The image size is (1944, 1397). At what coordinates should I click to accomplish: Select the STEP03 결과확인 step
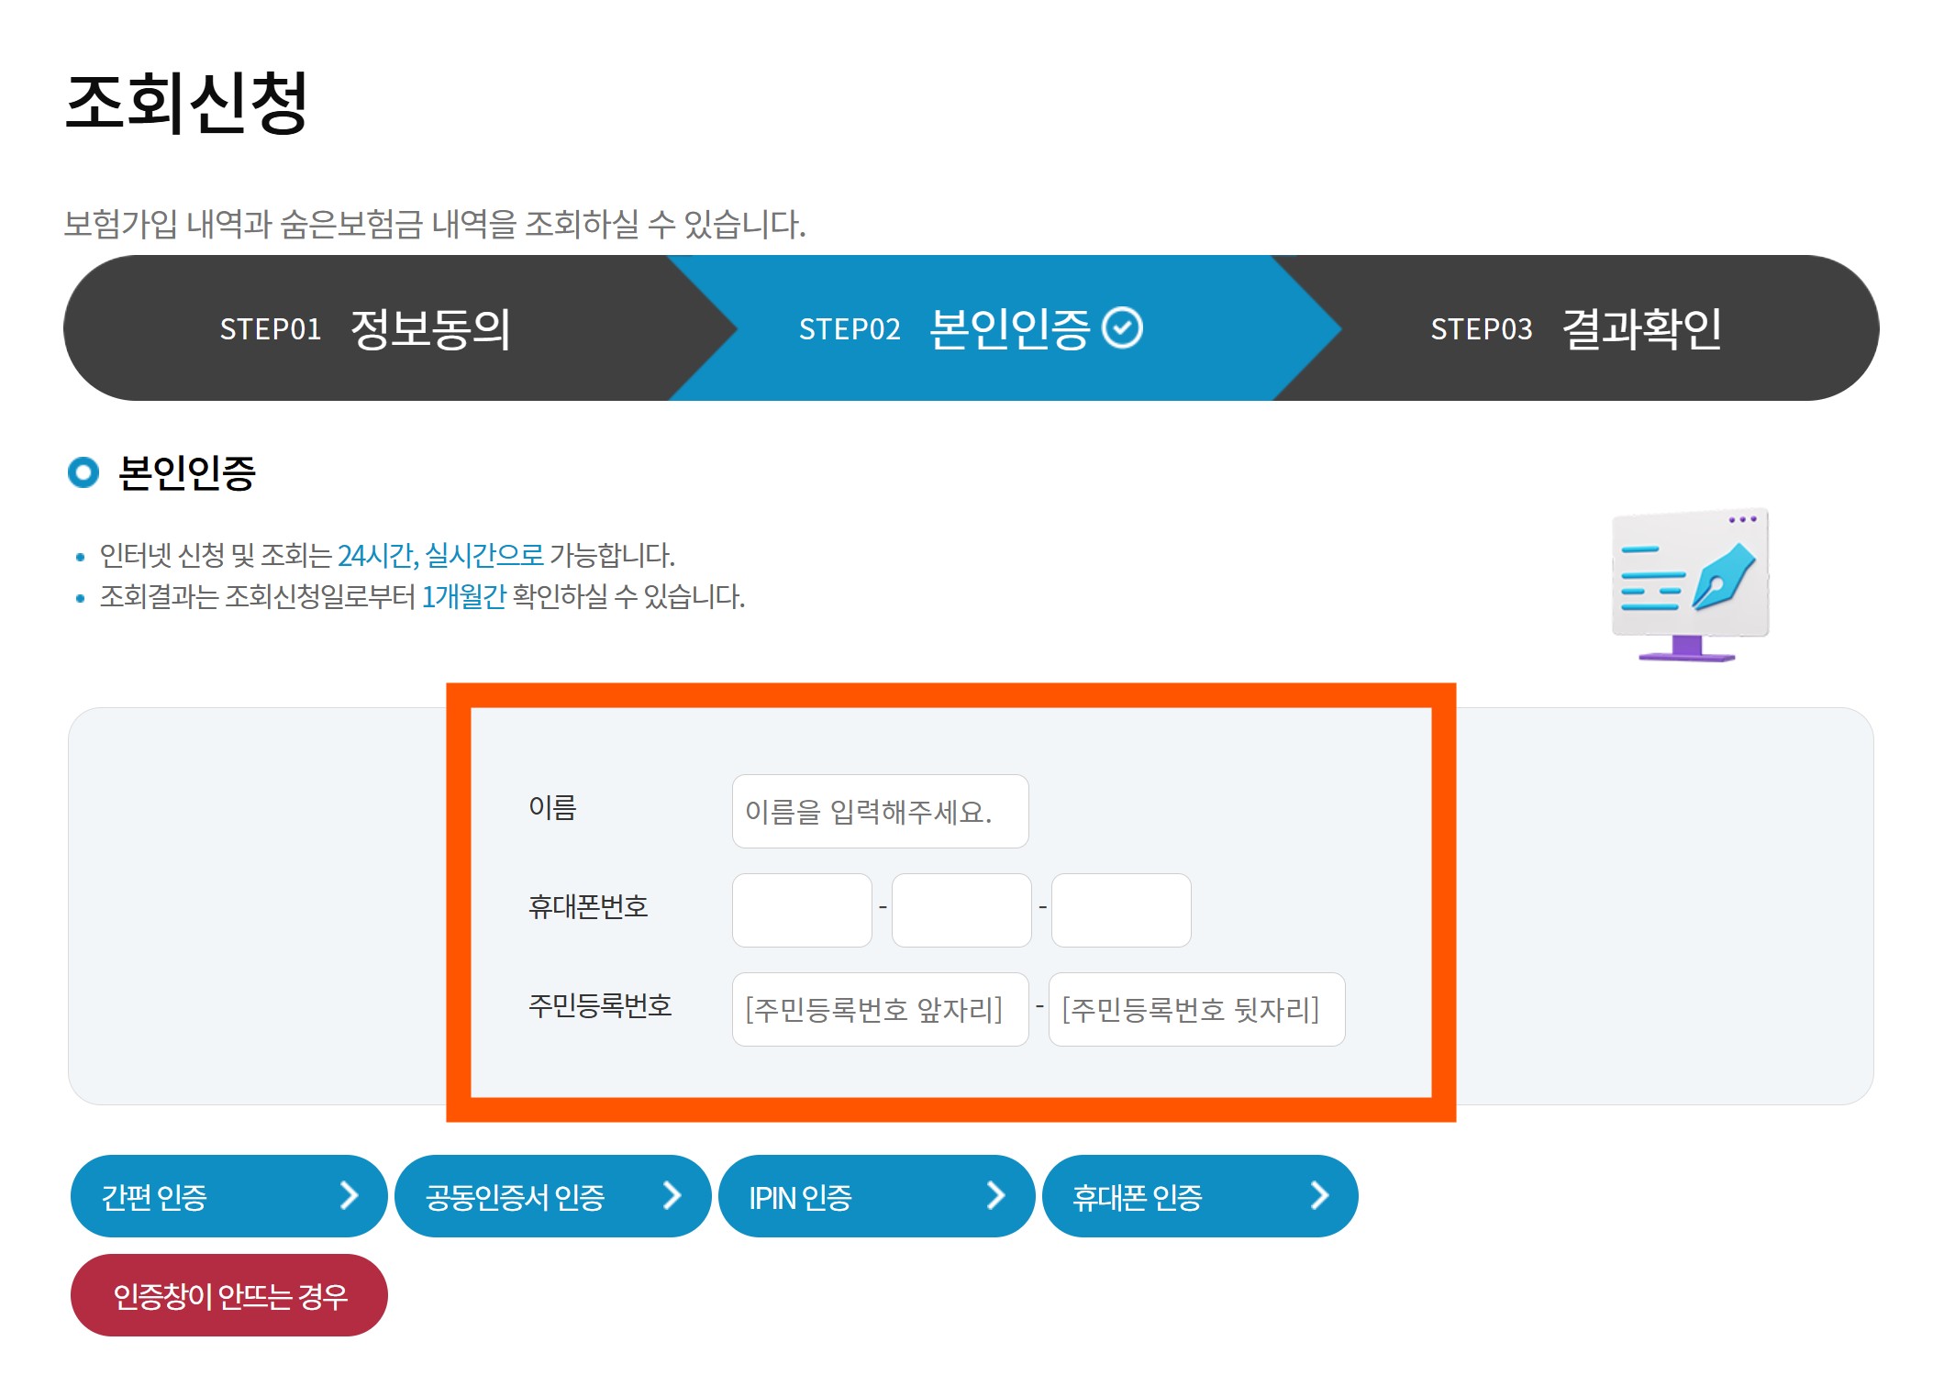1575,328
